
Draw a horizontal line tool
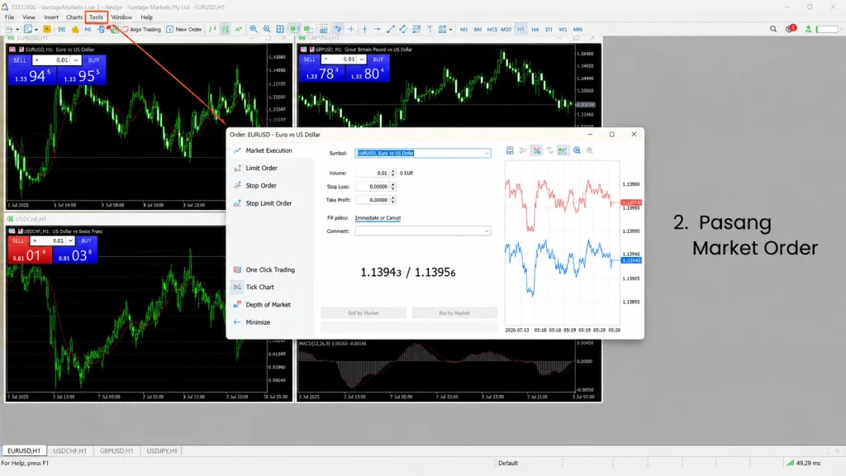click(378, 29)
